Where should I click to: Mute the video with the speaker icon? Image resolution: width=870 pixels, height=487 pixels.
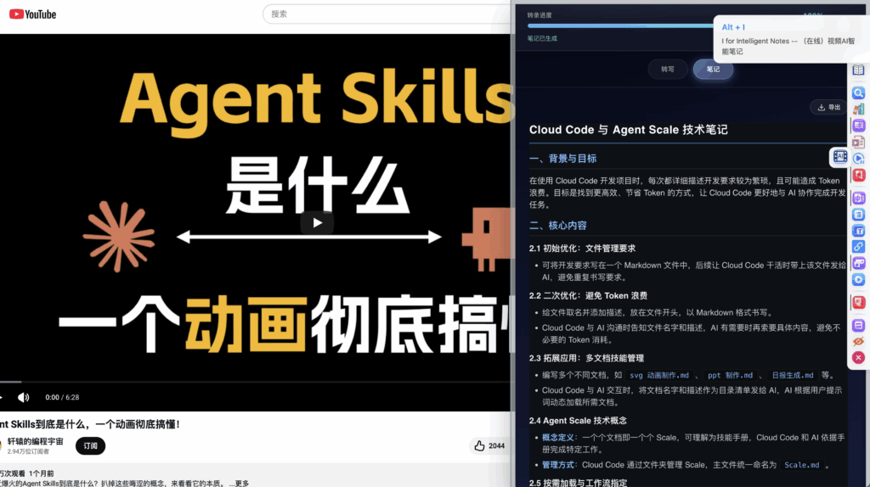[23, 397]
